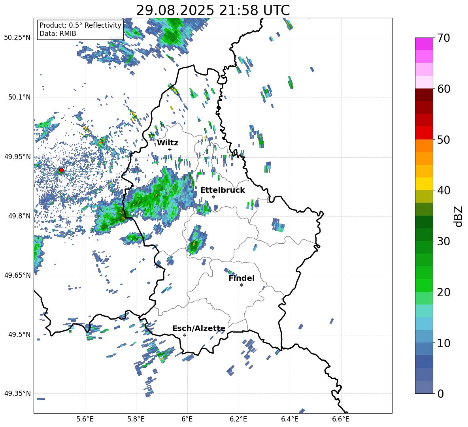The image size is (468, 427).
Task: Click the 0 value on colorbar
Action: coord(440,393)
